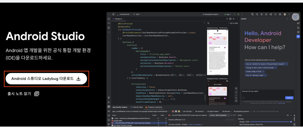Zoom out the Compose preview
Viewport: 303px width, 130px height.
(236, 95)
